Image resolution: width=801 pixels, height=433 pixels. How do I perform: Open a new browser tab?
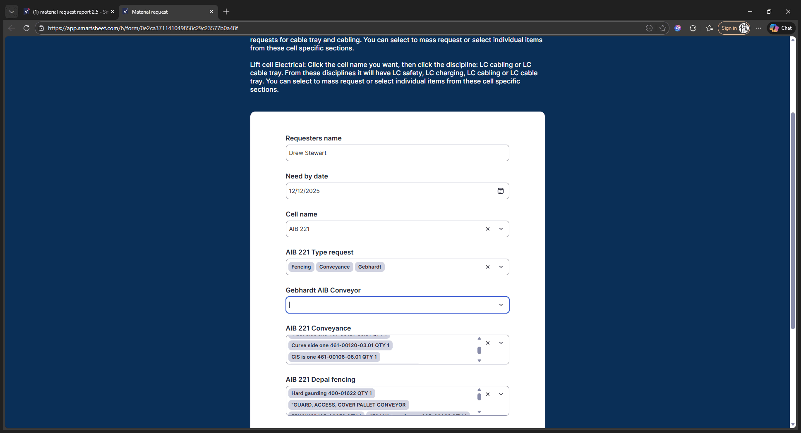[x=226, y=12]
